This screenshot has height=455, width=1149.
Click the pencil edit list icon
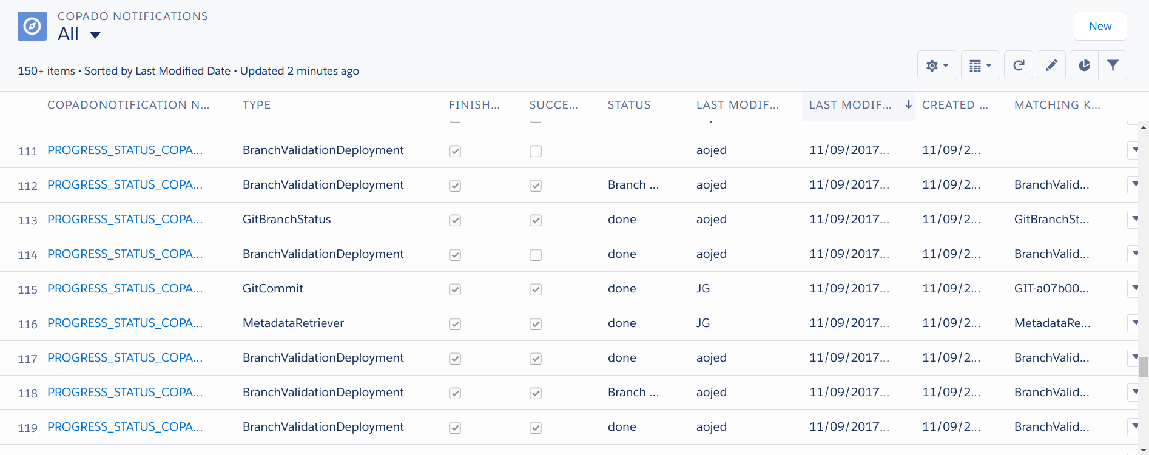click(1051, 65)
